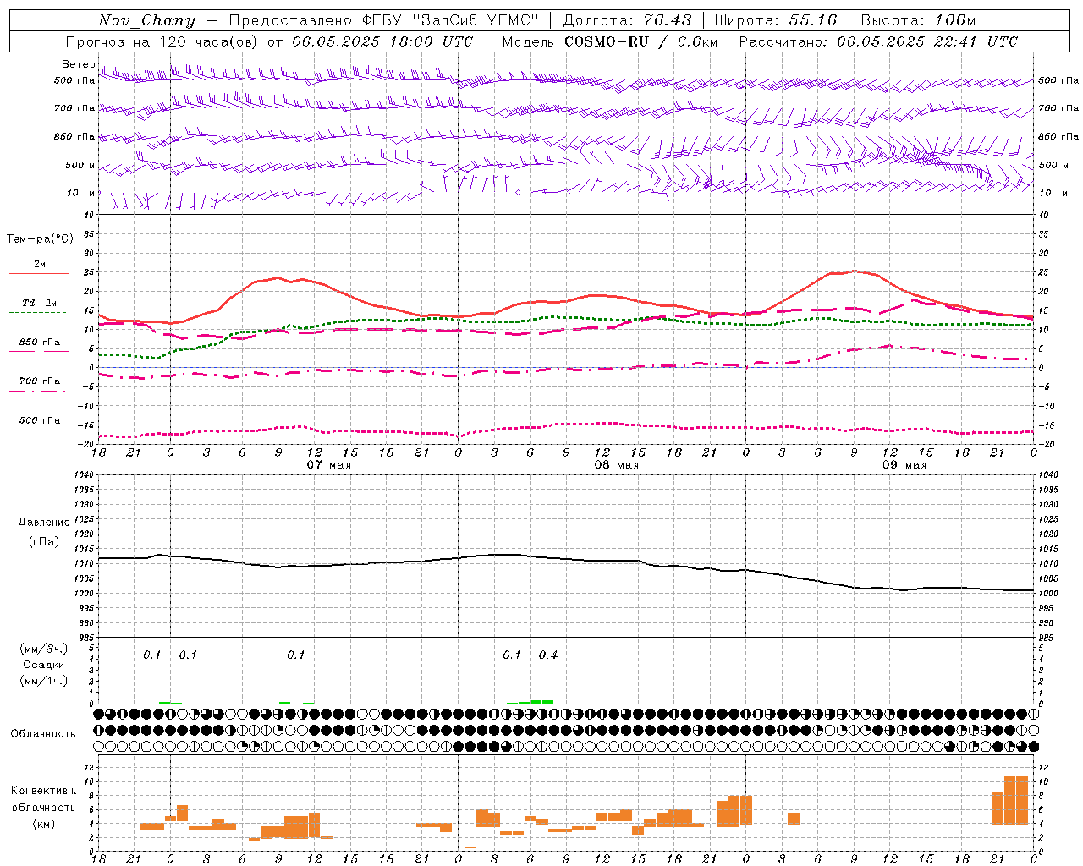
Task: Click the "Облачность" cloudiness label
Action: pyautogui.click(x=43, y=734)
